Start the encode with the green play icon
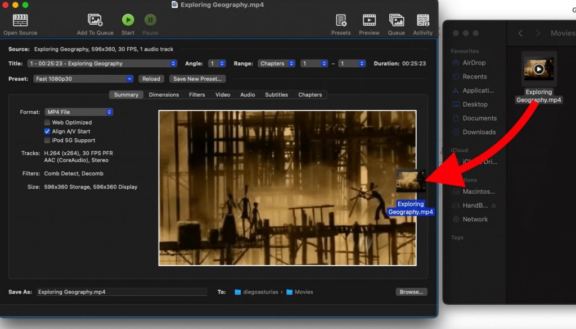 pos(128,20)
